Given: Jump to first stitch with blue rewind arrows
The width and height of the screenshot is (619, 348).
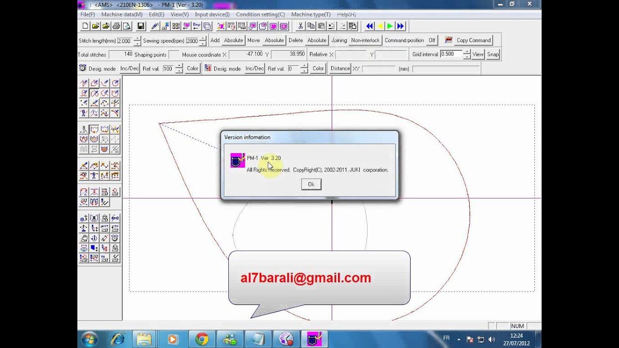Looking at the screenshot, I should tap(370, 26).
